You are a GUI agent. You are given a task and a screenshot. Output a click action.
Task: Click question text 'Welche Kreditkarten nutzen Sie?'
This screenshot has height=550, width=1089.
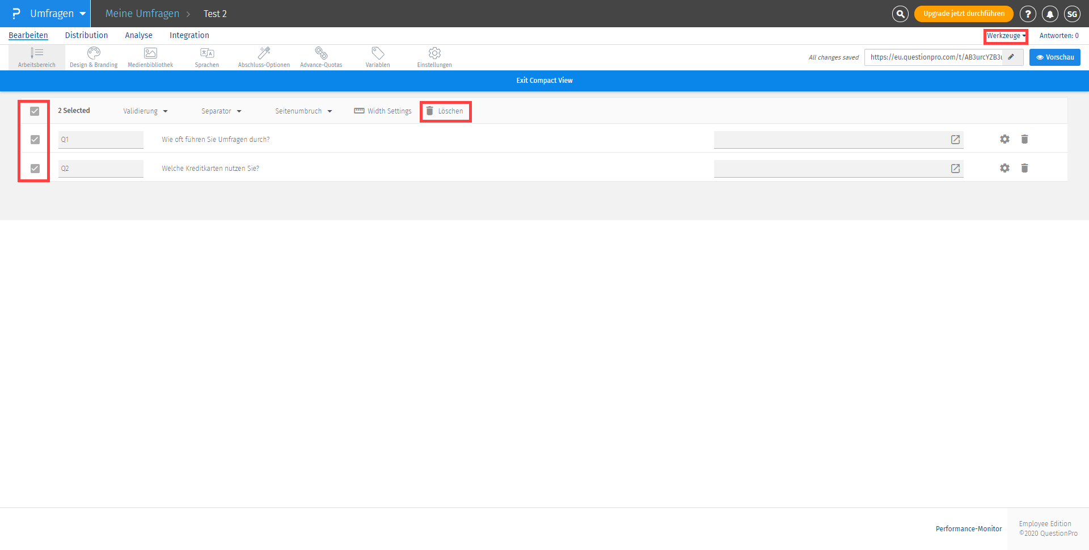[x=210, y=169]
